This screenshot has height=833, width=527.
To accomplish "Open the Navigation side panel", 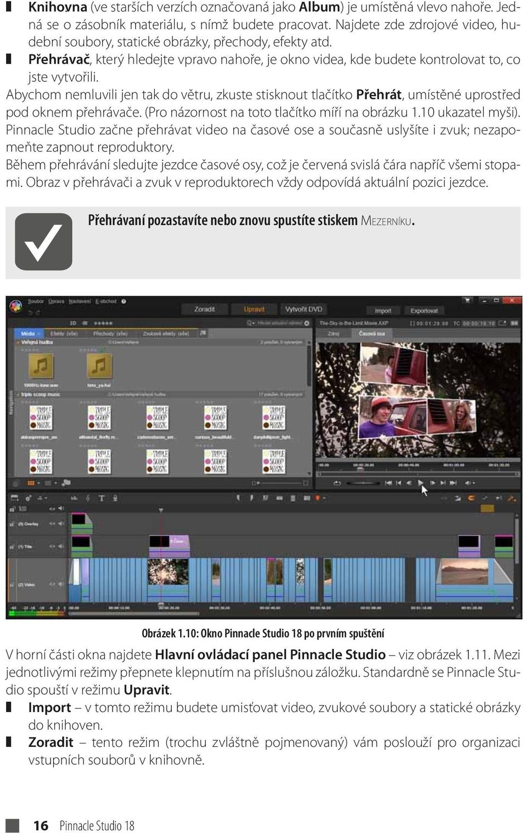I will (x=10, y=404).
